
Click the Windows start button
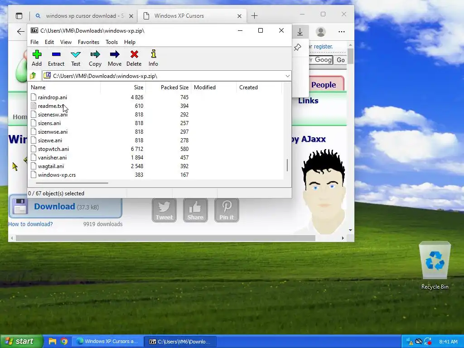point(21,341)
